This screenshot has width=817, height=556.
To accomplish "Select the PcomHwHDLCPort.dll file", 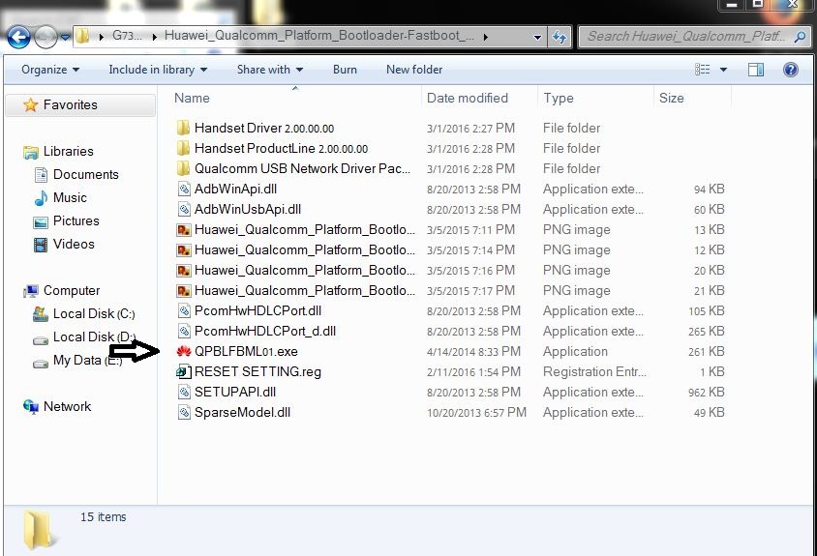I will pos(257,310).
